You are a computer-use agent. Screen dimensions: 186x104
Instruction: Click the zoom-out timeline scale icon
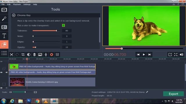10,92
